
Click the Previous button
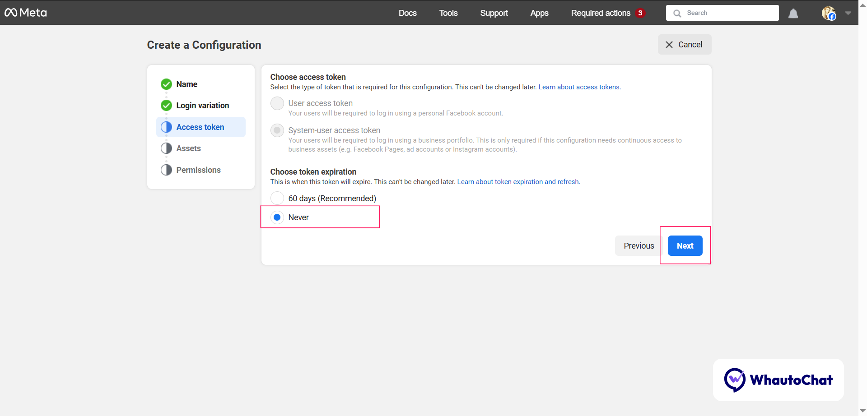point(639,245)
